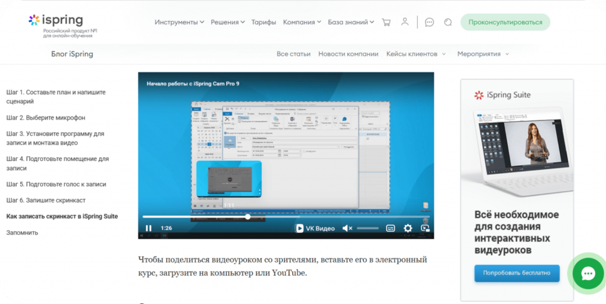
Task: Open the shopping cart
Action: (386, 22)
